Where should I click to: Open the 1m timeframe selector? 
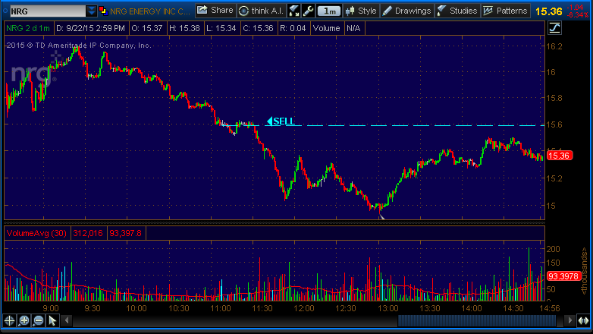click(328, 11)
